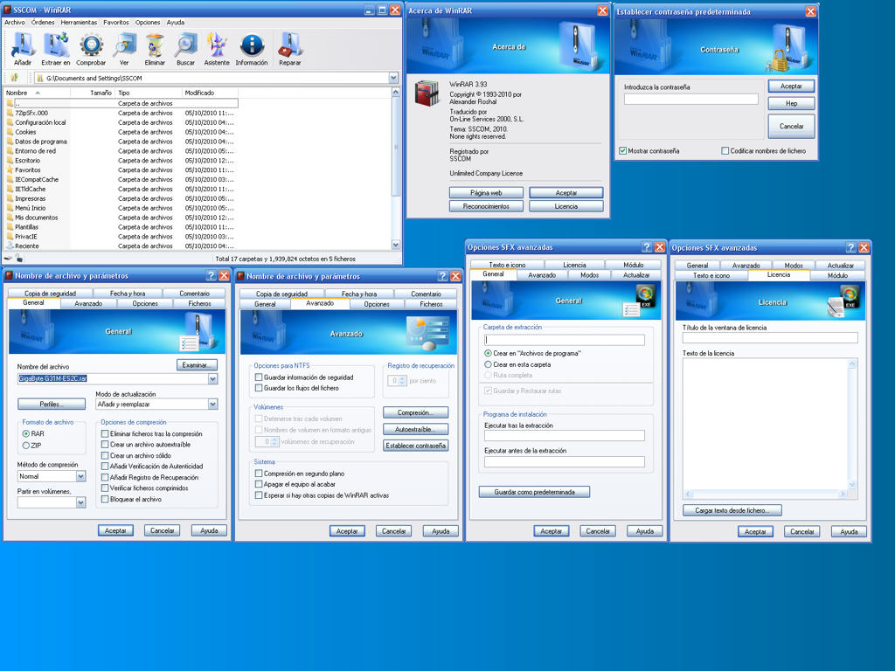Click the WinRAR books icon in Acerca de
The height and width of the screenshot is (671, 895).
pos(427,93)
